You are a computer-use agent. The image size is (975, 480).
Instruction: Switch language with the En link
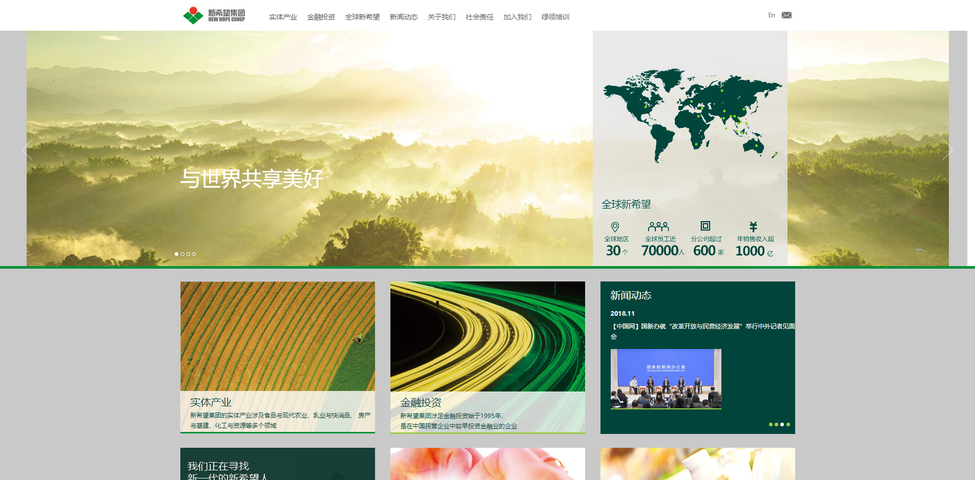coord(771,15)
